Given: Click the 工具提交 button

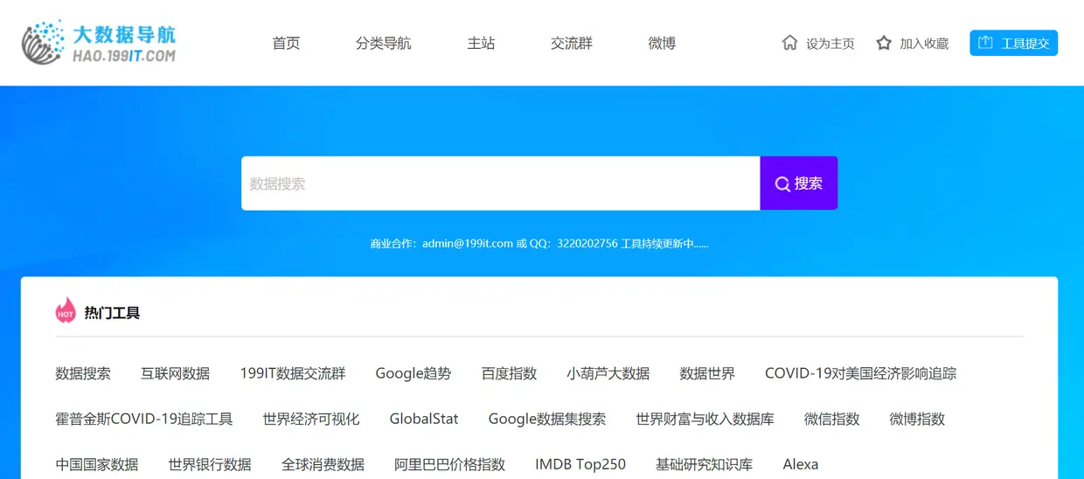Looking at the screenshot, I should [1013, 43].
